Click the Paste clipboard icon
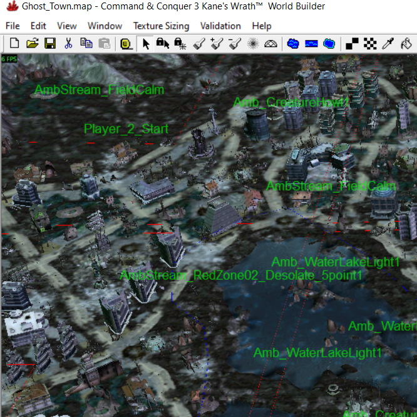417x417 pixels. click(x=104, y=43)
